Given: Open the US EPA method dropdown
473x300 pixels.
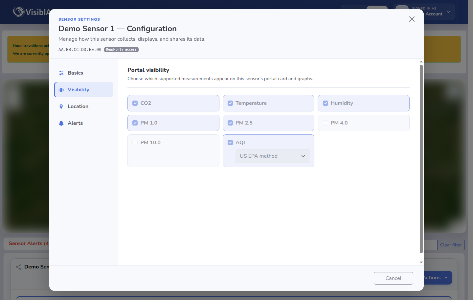Looking at the screenshot, I should point(273,156).
